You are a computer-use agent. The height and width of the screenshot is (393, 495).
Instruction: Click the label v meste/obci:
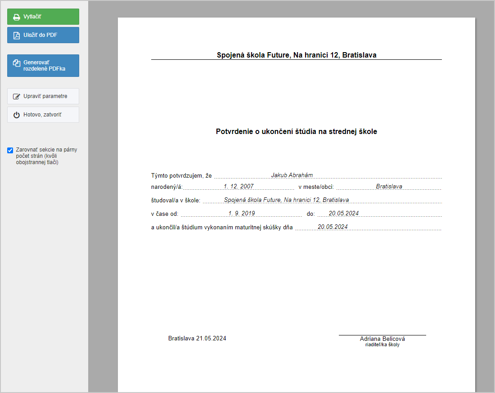(x=316, y=187)
